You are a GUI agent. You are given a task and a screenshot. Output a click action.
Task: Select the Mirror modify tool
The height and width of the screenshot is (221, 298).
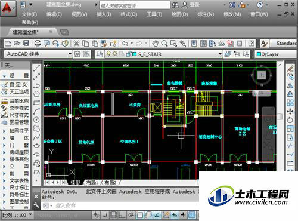tap(290, 85)
